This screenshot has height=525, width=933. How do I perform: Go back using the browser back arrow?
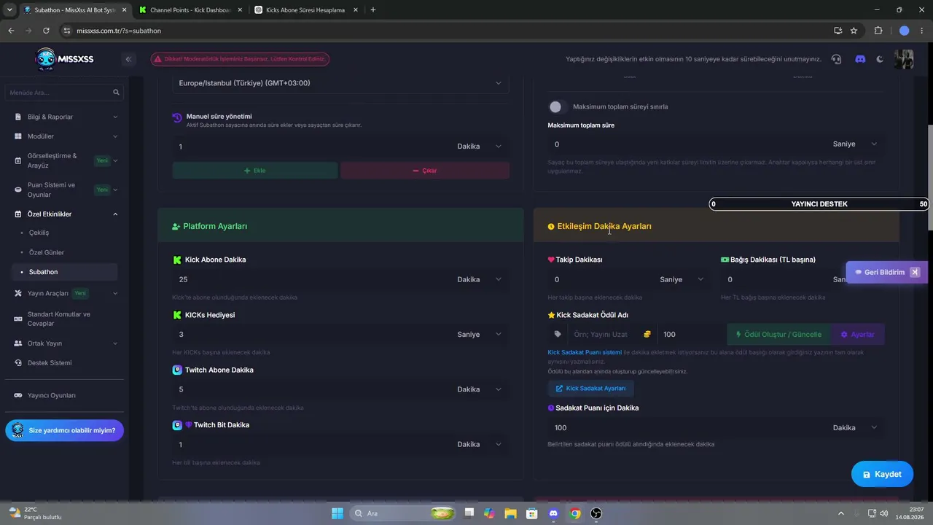coord(11,31)
